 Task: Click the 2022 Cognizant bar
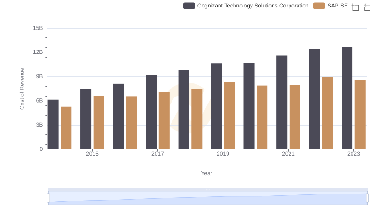point(314,99)
